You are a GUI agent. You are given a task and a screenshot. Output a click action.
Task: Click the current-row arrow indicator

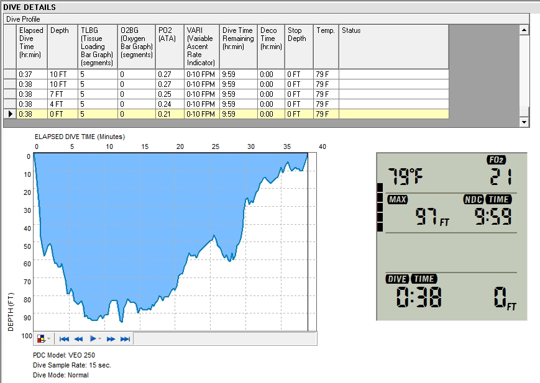click(x=11, y=114)
